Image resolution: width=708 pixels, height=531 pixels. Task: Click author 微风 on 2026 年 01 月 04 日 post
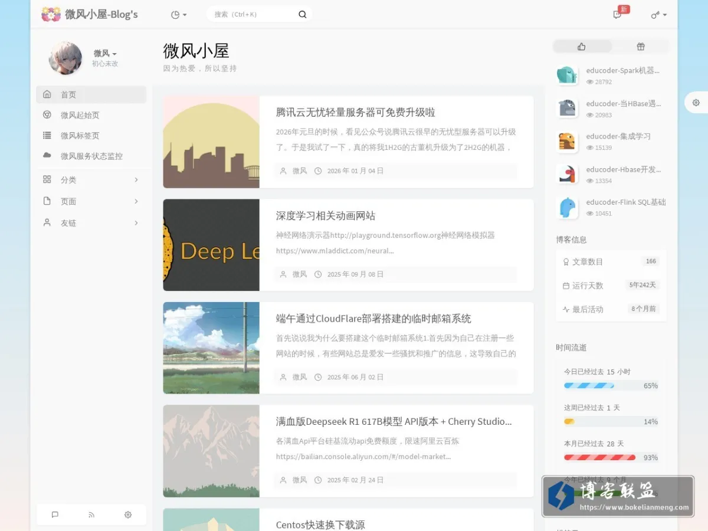pos(300,171)
